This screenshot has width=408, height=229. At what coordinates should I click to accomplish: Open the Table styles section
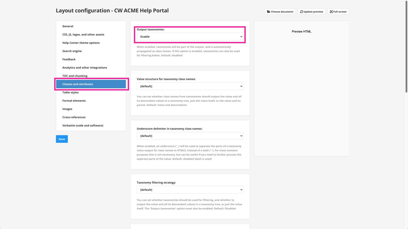(x=70, y=92)
